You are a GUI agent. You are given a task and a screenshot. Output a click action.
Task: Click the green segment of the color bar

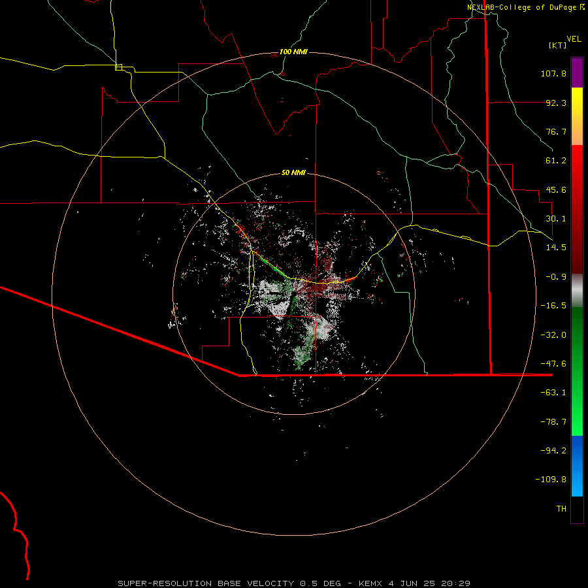pyautogui.click(x=577, y=371)
